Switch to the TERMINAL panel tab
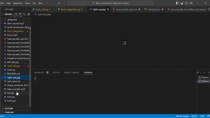Viewport: 210px width, 118px height. 88,73
